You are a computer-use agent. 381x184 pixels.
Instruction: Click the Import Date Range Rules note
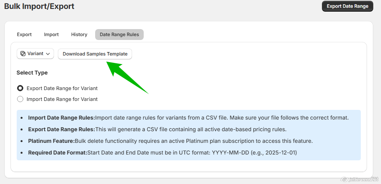[188, 118]
